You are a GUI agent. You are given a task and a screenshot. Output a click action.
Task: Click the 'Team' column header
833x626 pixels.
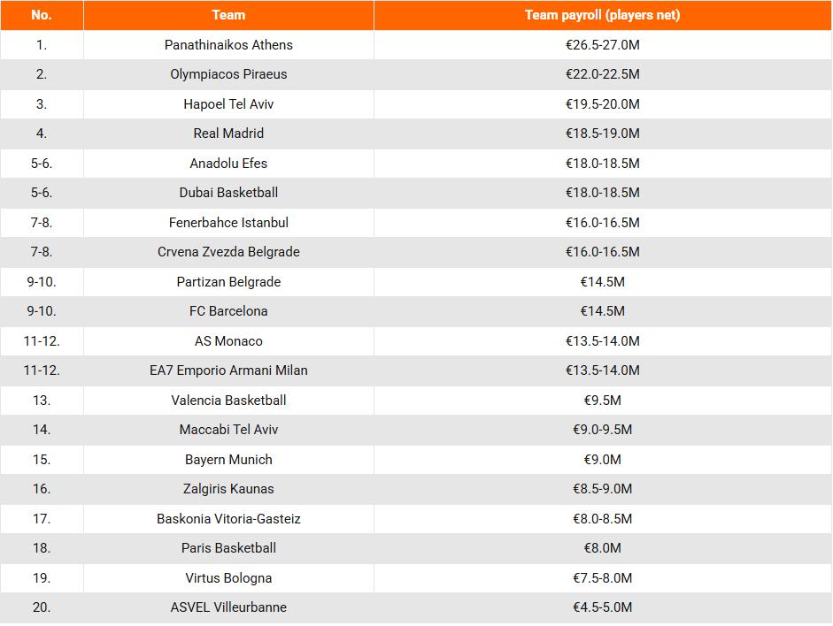(228, 15)
